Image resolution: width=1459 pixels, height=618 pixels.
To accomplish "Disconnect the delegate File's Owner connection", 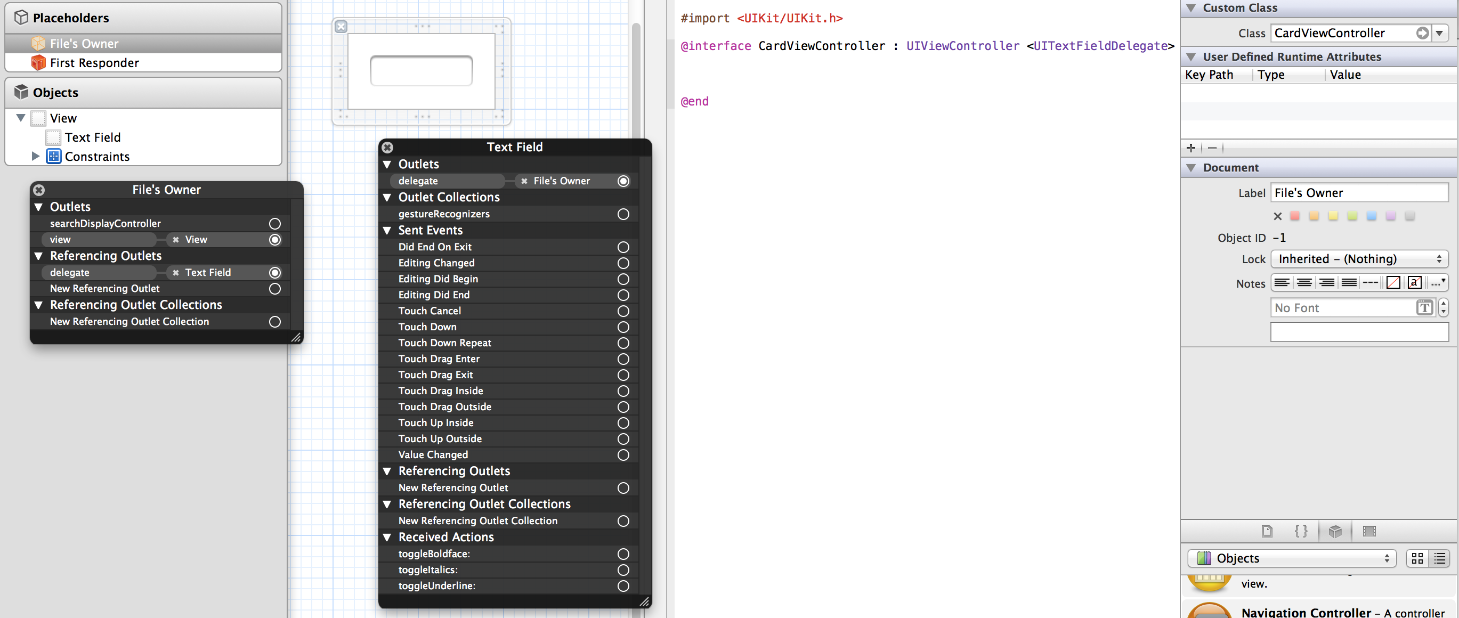I will (x=524, y=181).
